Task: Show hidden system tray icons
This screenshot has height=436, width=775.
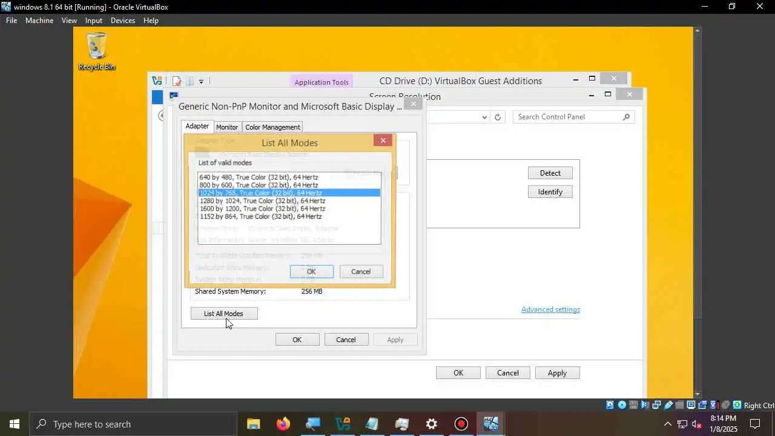Action: (x=668, y=424)
